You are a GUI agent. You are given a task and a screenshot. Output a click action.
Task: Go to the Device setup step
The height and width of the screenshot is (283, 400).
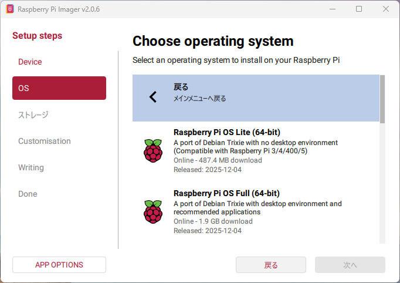point(30,62)
